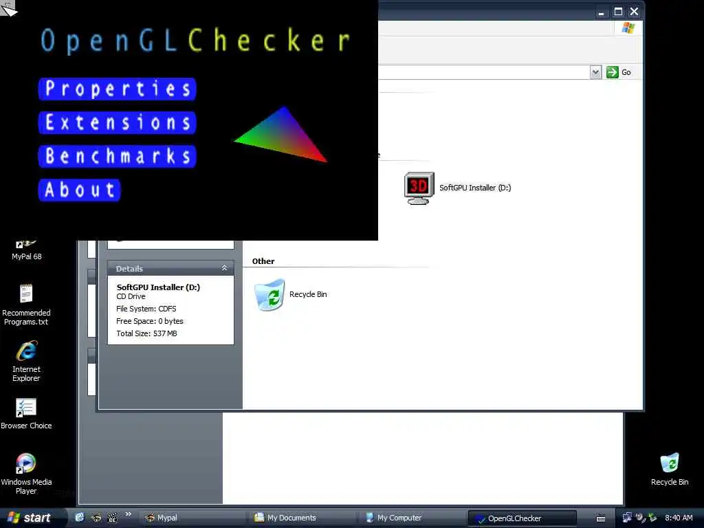Close the My Computer window
Screen dimensions: 704x528
(x=634, y=12)
